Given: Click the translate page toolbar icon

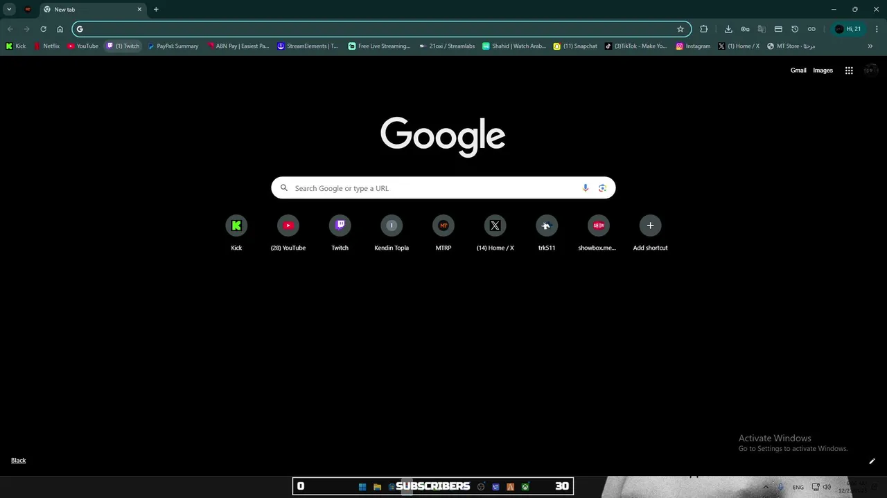Looking at the screenshot, I should (x=762, y=29).
